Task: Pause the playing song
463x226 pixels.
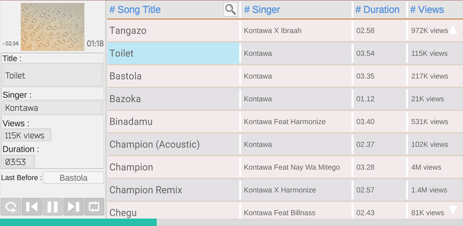Action: [x=52, y=207]
